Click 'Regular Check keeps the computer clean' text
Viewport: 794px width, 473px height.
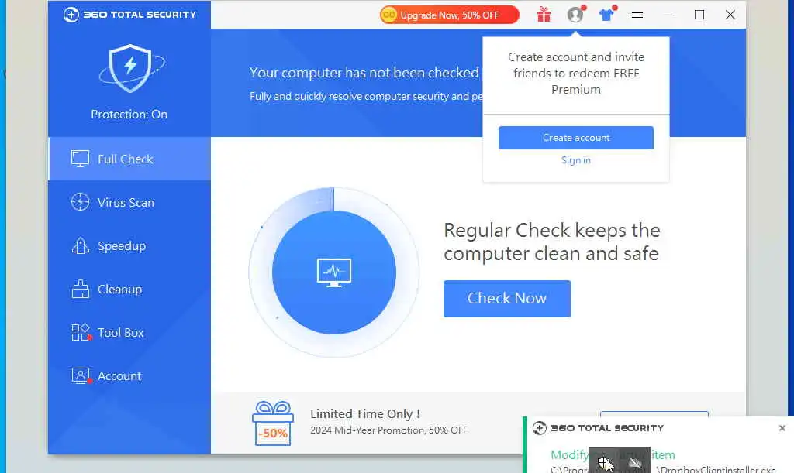coord(552,242)
